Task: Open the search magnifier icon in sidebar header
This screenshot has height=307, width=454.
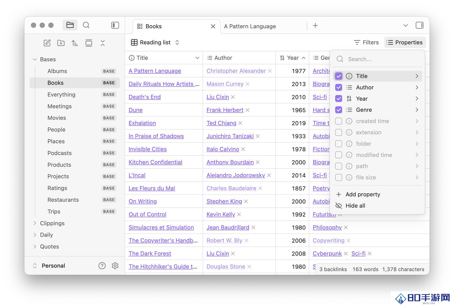Action: tap(86, 25)
